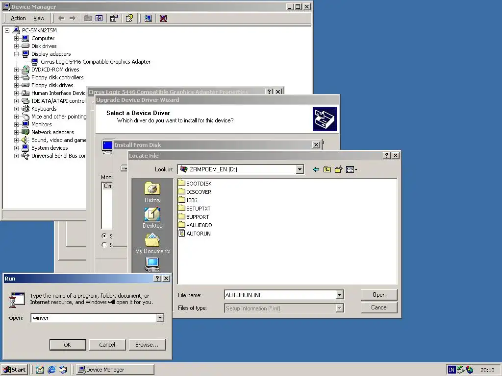Click the Run dialog help question mark
The image size is (502, 376).
157,279
